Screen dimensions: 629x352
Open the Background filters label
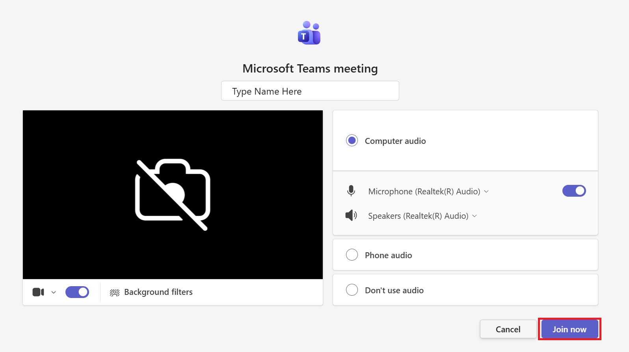click(158, 292)
